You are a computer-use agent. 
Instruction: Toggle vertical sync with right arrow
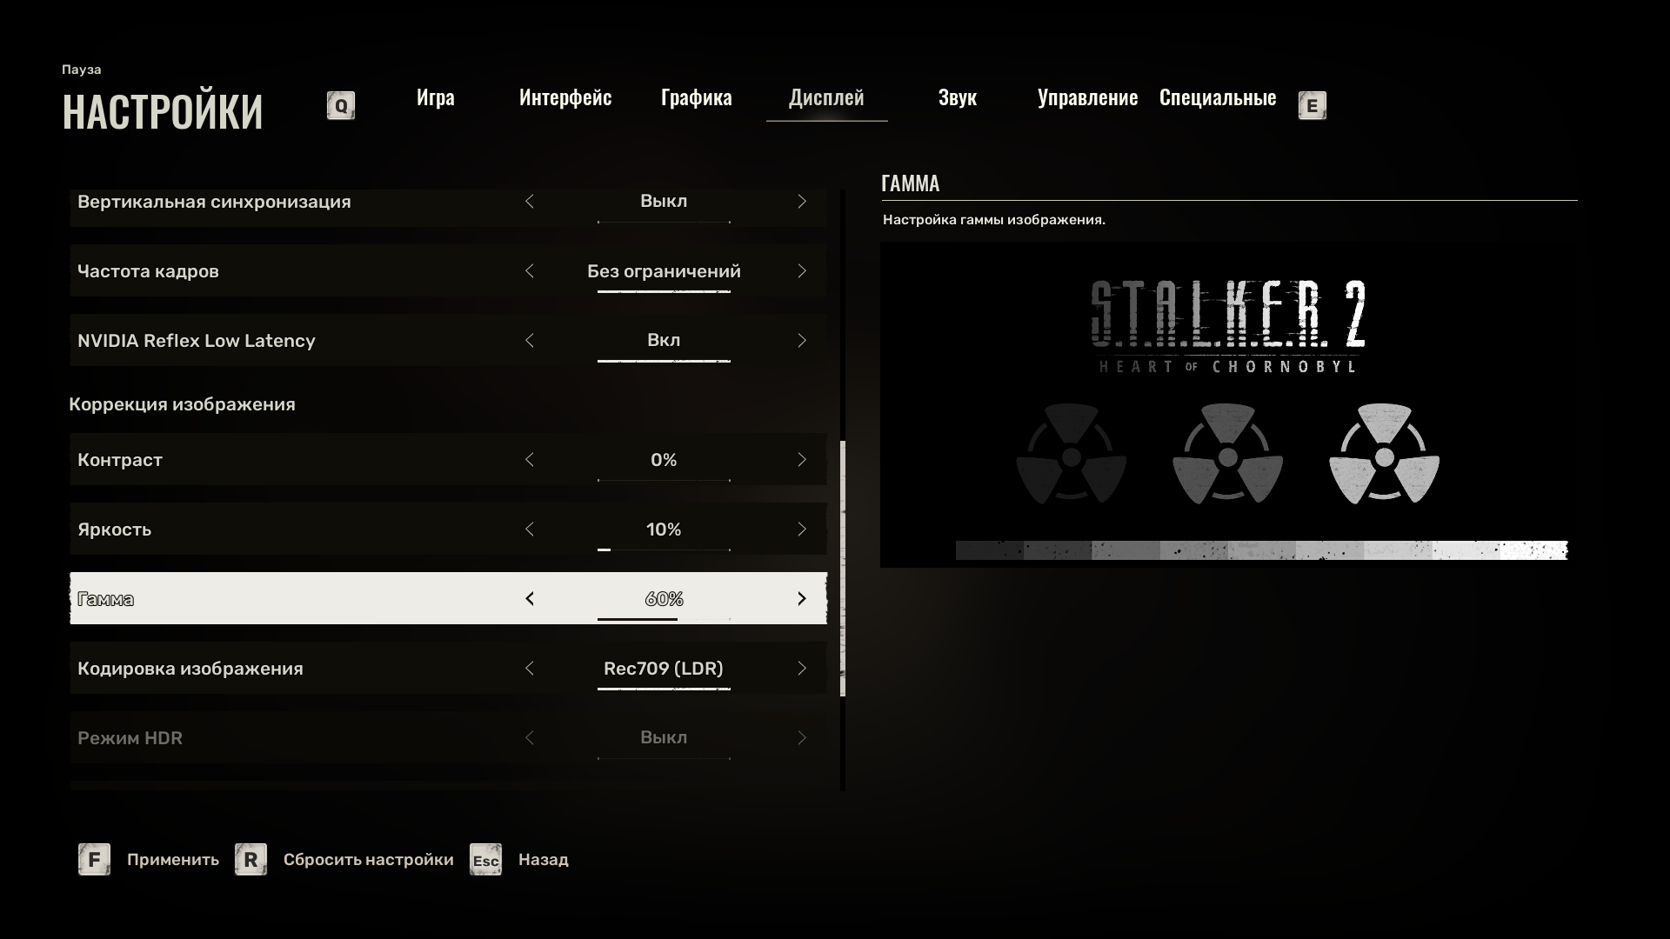(801, 202)
